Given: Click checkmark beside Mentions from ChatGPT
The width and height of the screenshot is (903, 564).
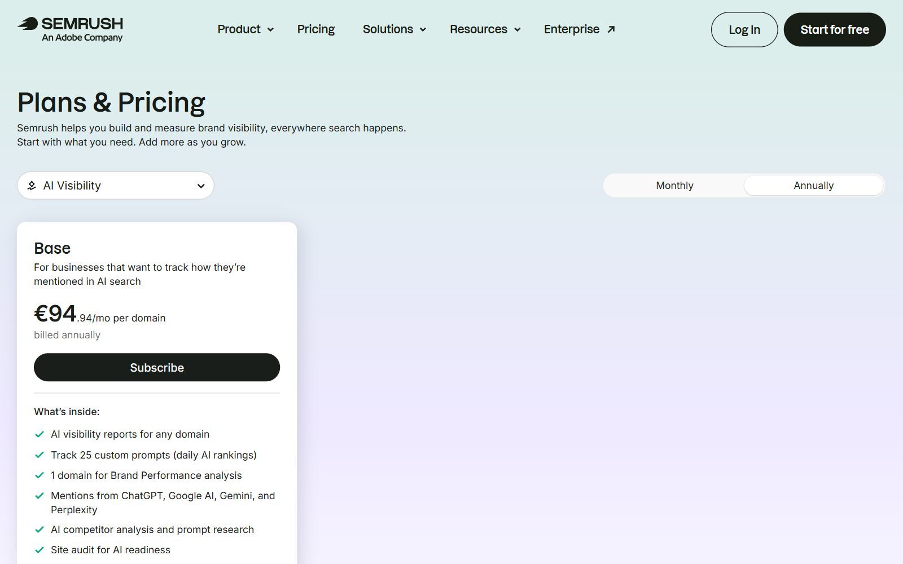Looking at the screenshot, I should pos(40,496).
